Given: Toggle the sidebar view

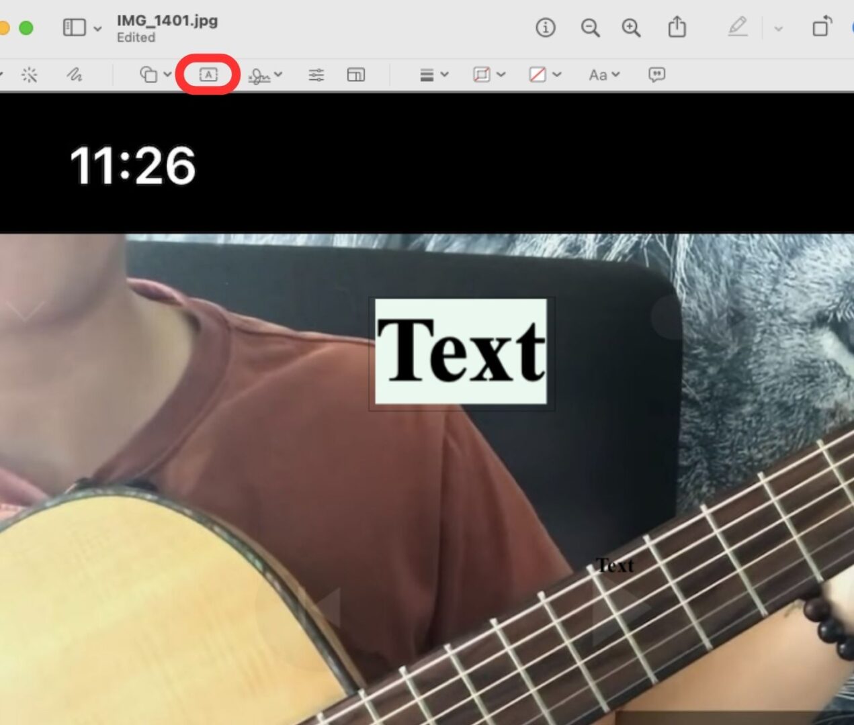Looking at the screenshot, I should (x=76, y=28).
